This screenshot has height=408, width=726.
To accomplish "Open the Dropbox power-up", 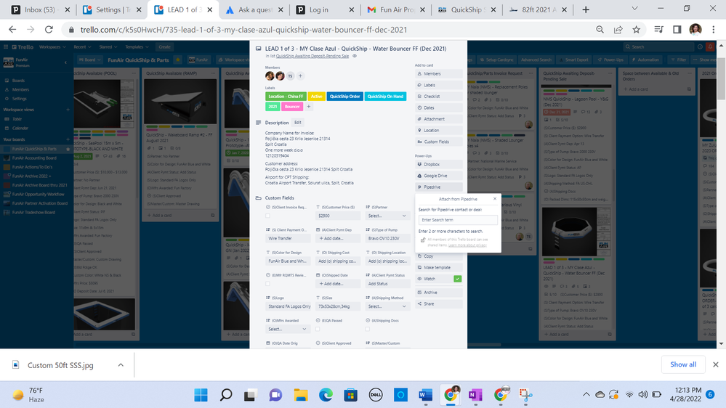I will pos(438,164).
